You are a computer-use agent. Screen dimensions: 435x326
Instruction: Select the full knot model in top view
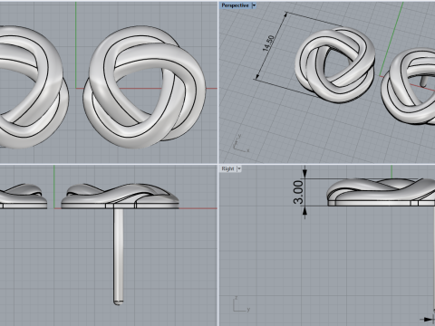pyautogui.click(x=144, y=87)
